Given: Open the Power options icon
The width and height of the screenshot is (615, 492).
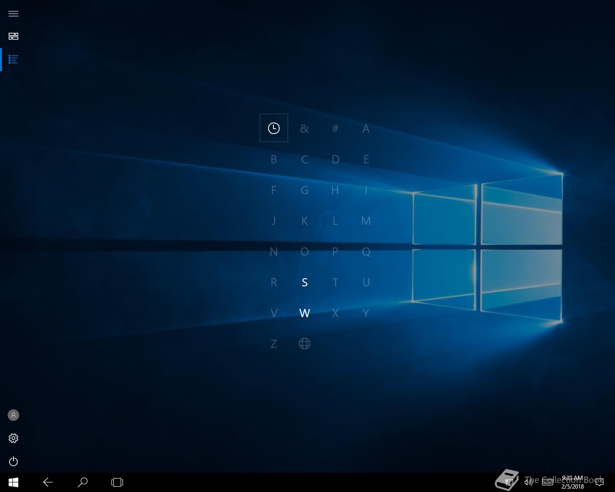Looking at the screenshot, I should tap(13, 461).
